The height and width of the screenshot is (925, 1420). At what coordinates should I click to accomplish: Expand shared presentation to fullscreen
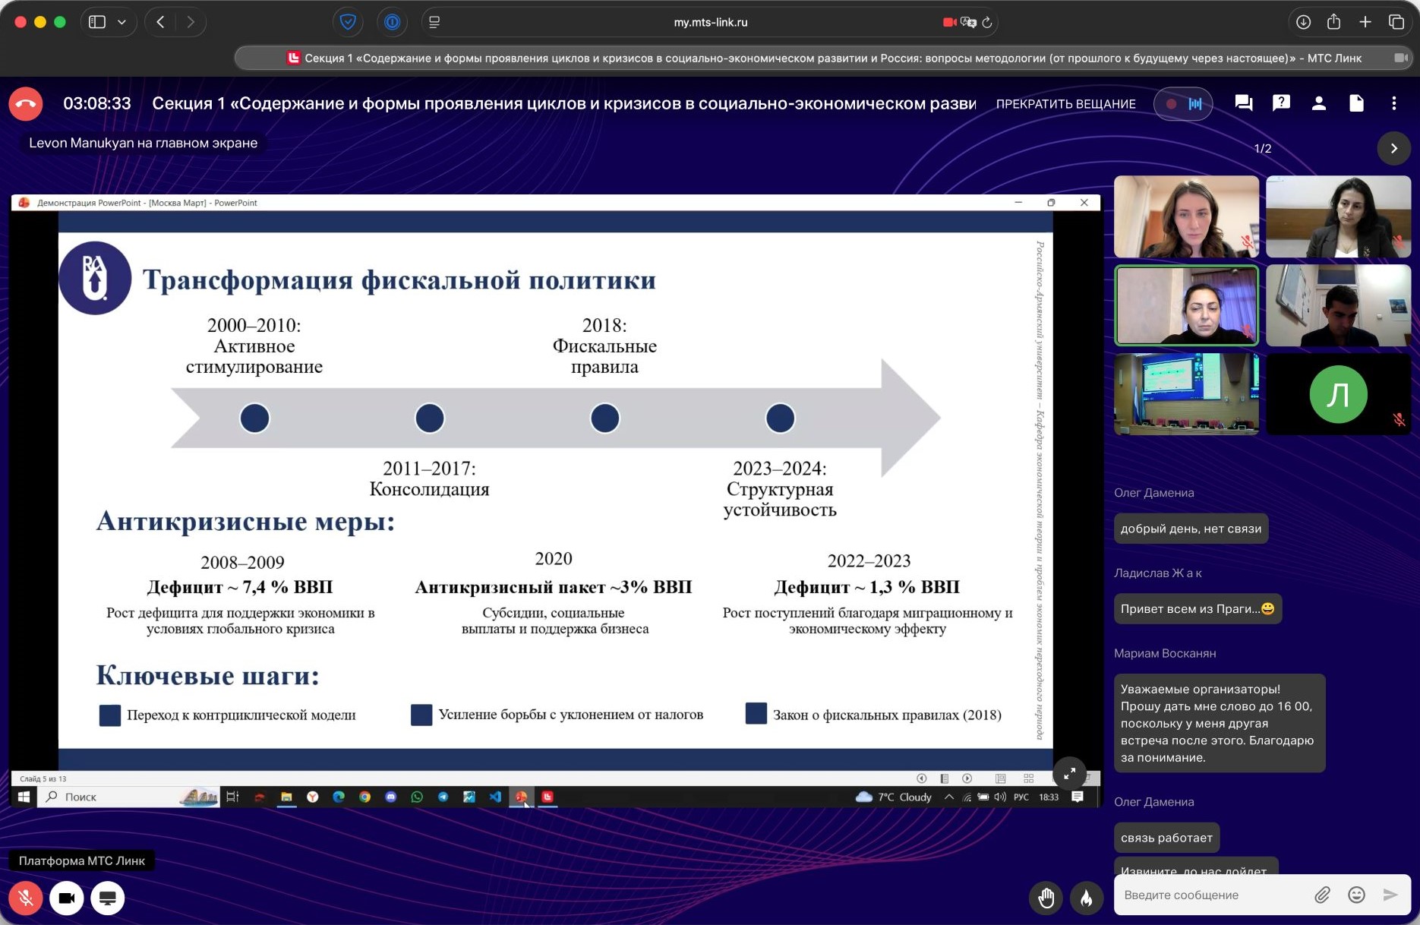point(1069,773)
